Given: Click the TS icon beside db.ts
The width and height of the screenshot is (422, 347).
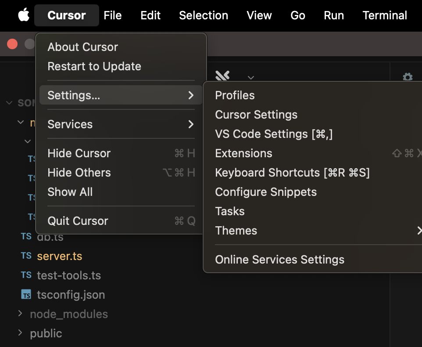Looking at the screenshot, I should coord(25,236).
